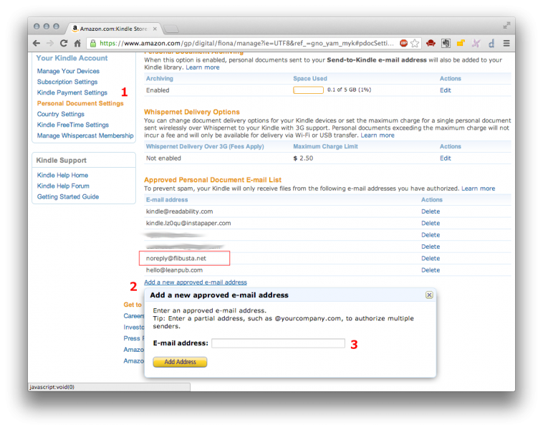The image size is (543, 430).
Task: Open the Chrome hamburger menu
Action: click(x=506, y=43)
